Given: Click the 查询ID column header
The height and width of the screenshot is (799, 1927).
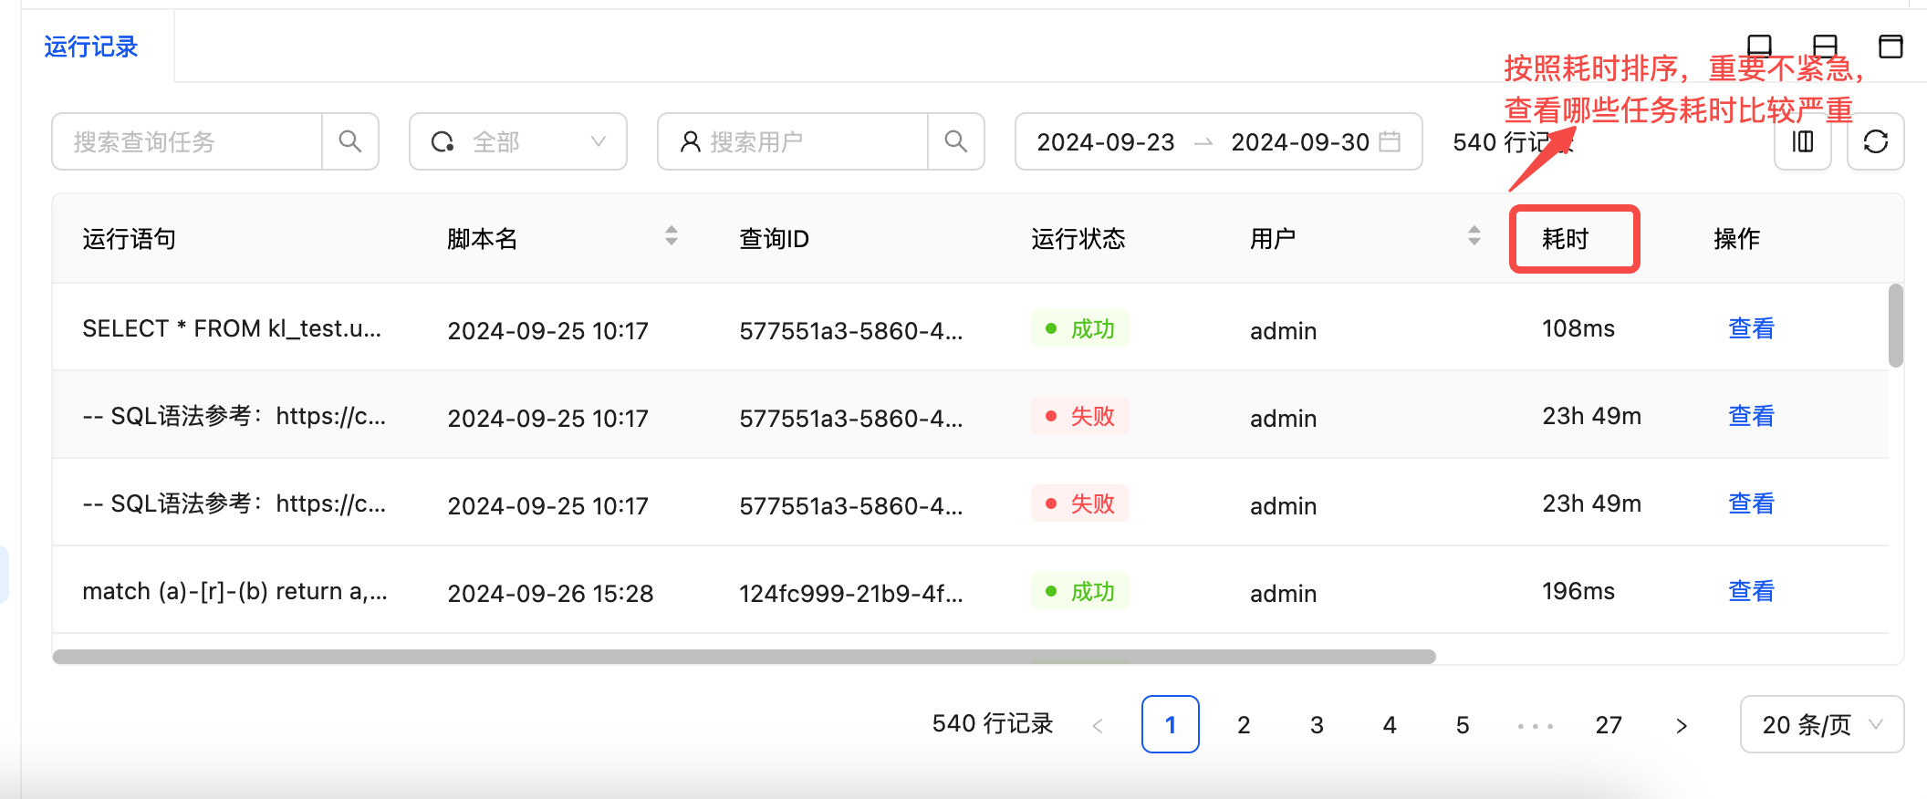Looking at the screenshot, I should (x=774, y=239).
